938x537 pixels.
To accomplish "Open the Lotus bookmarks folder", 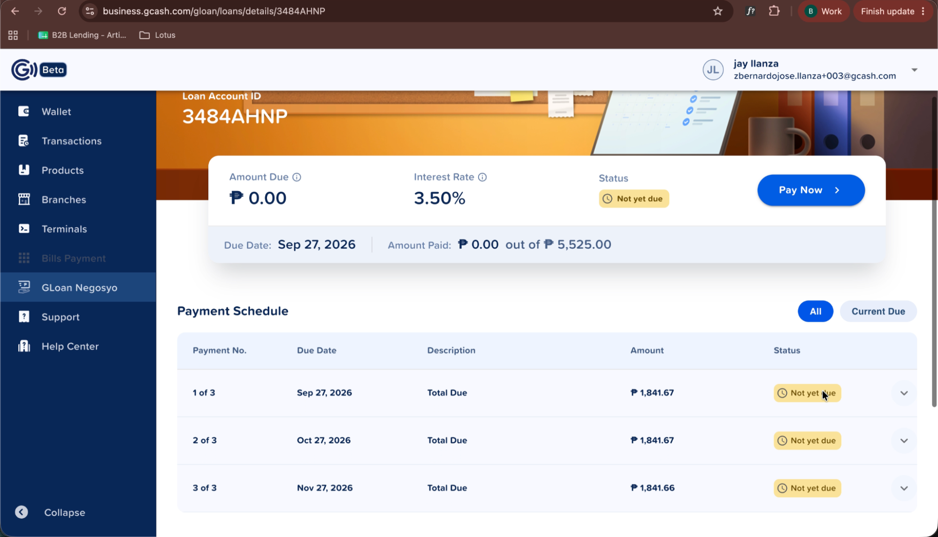I will [158, 35].
